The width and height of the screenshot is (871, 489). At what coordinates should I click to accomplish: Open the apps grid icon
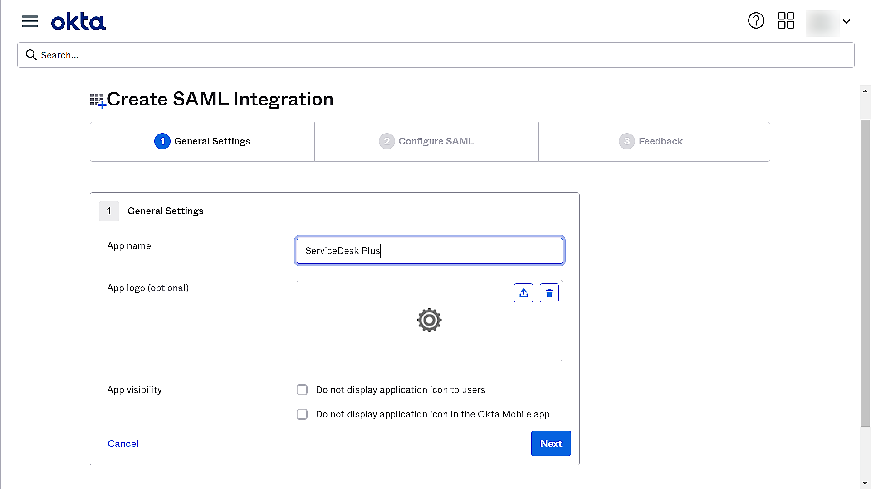tap(786, 21)
